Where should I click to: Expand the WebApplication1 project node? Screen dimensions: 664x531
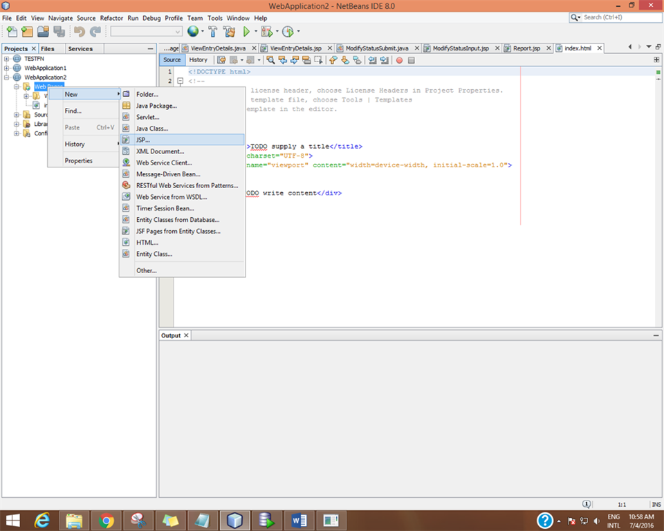7,68
